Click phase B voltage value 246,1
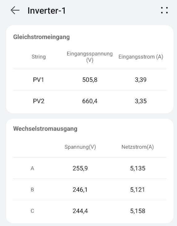The width and height of the screenshot is (177, 226). click(x=80, y=190)
